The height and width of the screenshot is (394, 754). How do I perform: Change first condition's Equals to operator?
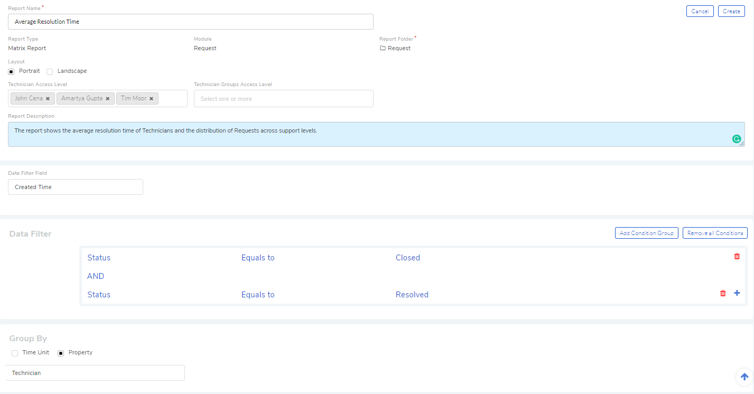point(258,258)
